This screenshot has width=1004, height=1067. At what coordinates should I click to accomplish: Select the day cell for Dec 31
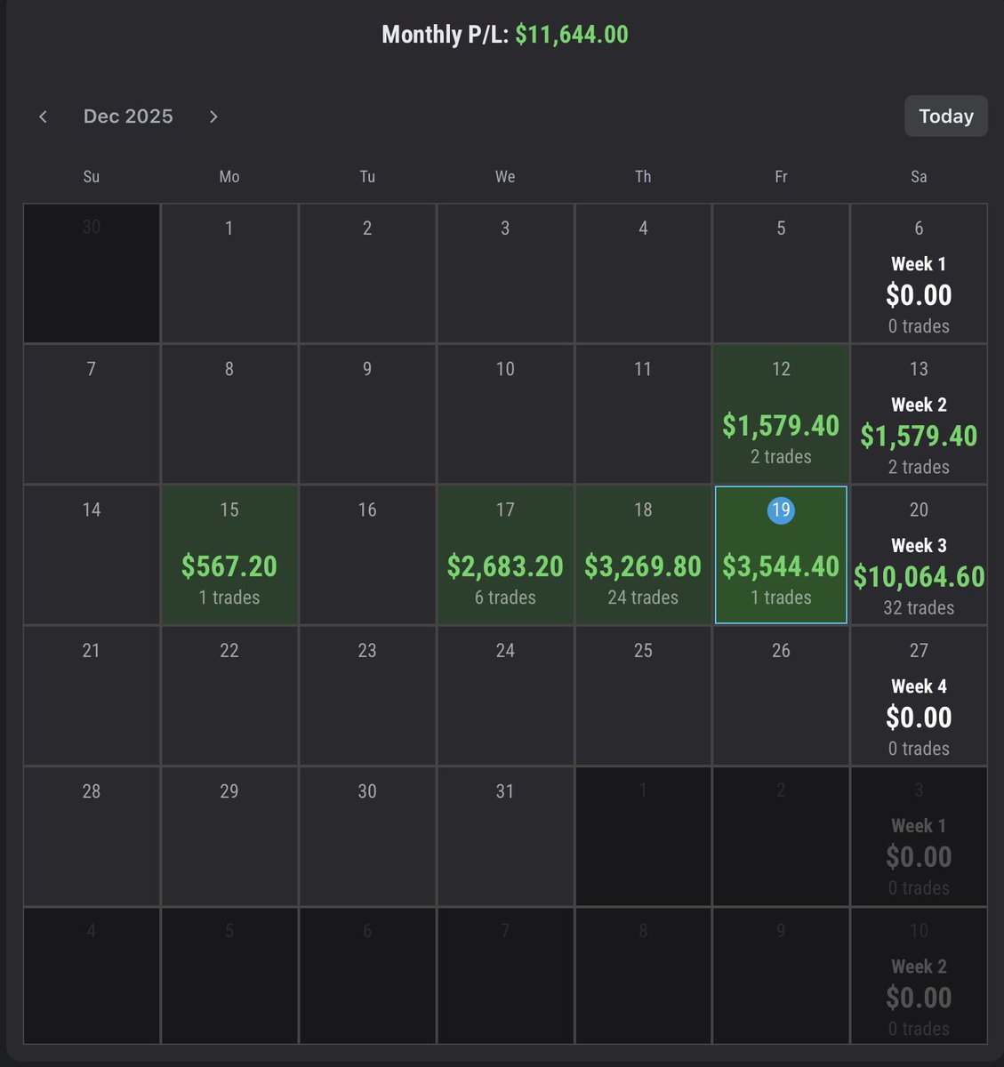[505, 836]
